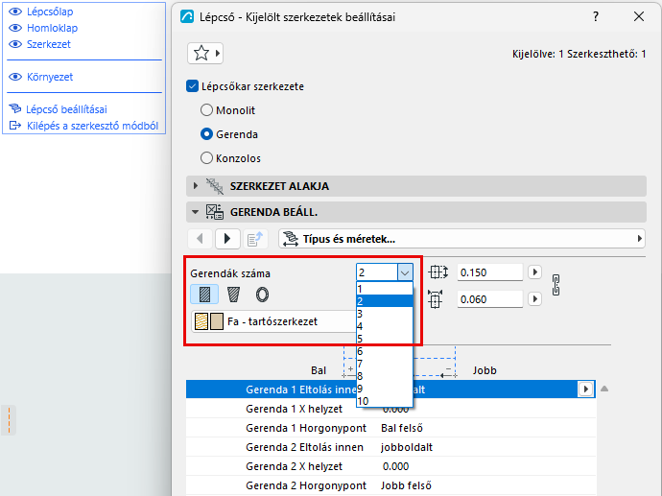Toggle Szerkezet visibility eye icon
Image resolution: width=662 pixels, height=496 pixels.
tap(15, 44)
